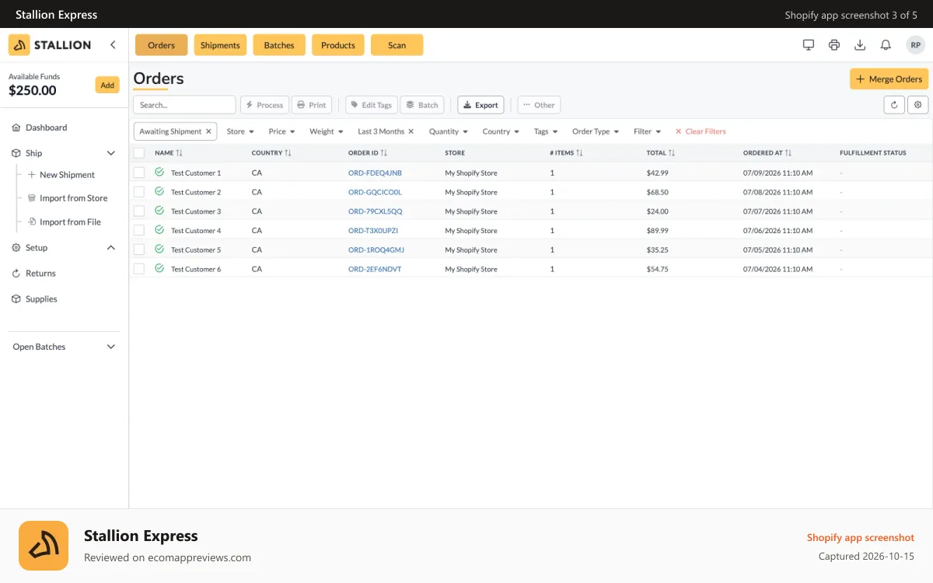The width and height of the screenshot is (933, 583).
Task: Click the refresh orders icon button
Action: [x=894, y=105]
